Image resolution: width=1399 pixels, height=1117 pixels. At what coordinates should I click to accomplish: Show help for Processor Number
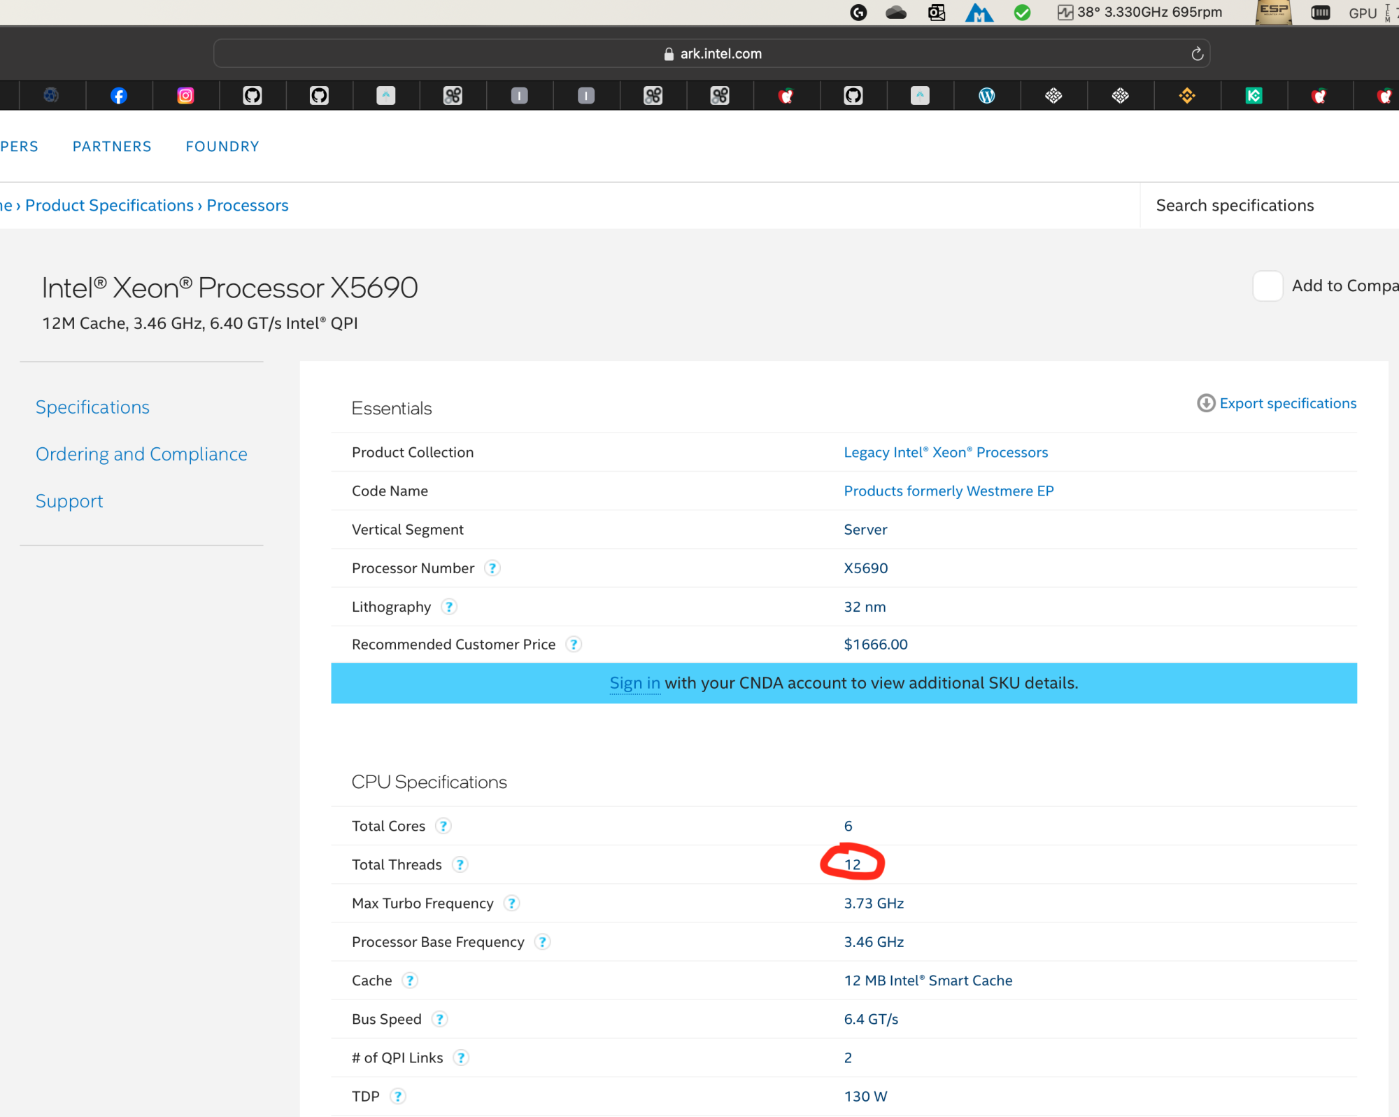coord(492,568)
